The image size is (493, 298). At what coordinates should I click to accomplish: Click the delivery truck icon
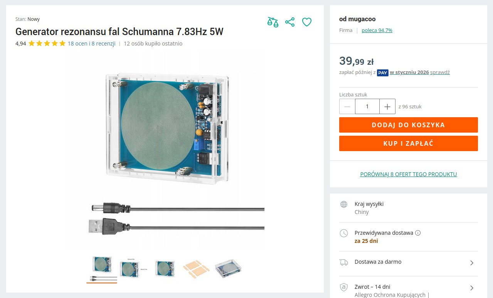click(x=344, y=262)
